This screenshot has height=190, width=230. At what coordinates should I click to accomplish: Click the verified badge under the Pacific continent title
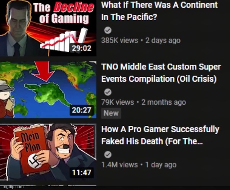(x=108, y=30)
